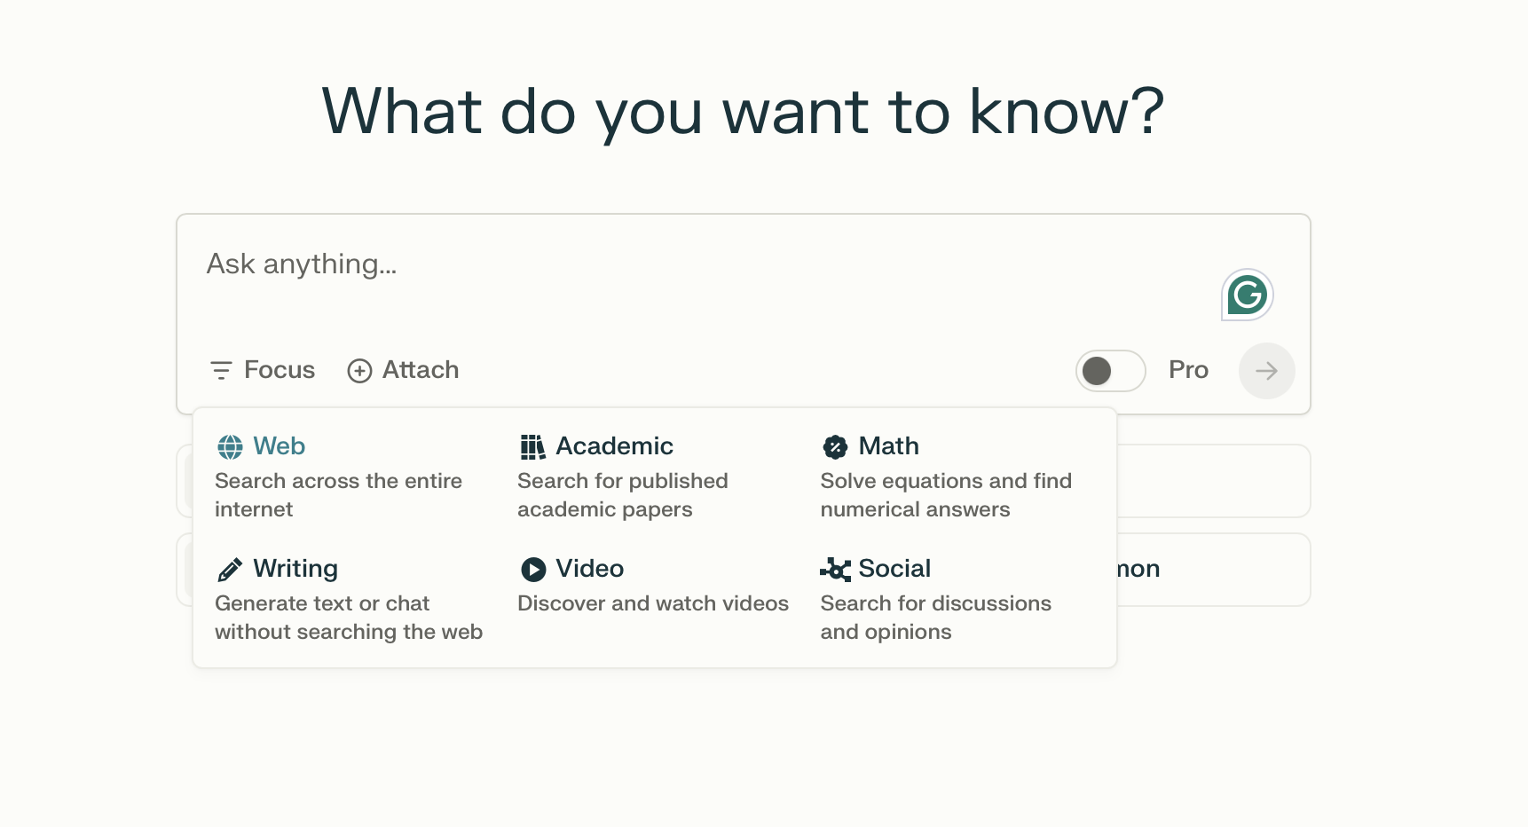
Task: Click the Web globe icon
Action: pos(230,447)
